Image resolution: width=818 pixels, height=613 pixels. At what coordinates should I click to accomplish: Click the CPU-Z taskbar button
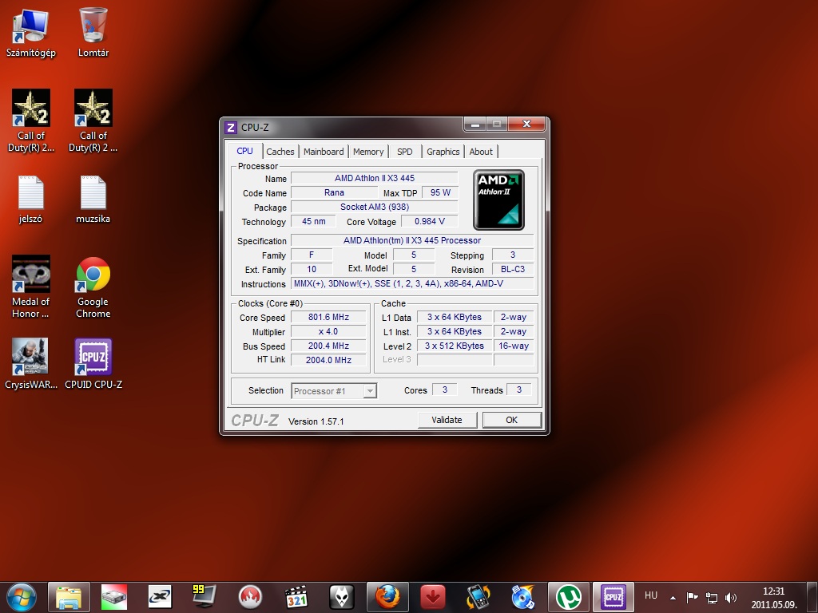613,597
